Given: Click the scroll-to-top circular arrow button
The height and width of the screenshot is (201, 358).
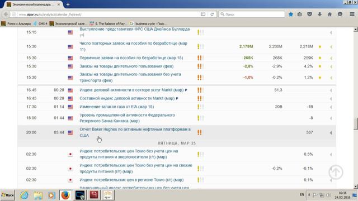Looking at the screenshot, I should click(336, 172).
